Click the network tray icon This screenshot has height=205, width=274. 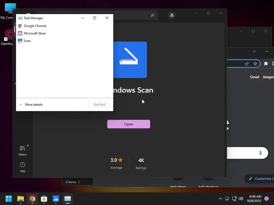click(234, 199)
